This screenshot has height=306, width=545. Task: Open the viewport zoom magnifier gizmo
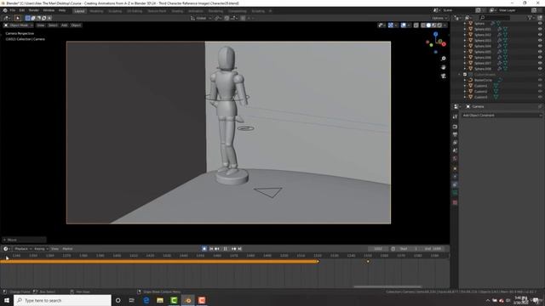click(443, 59)
